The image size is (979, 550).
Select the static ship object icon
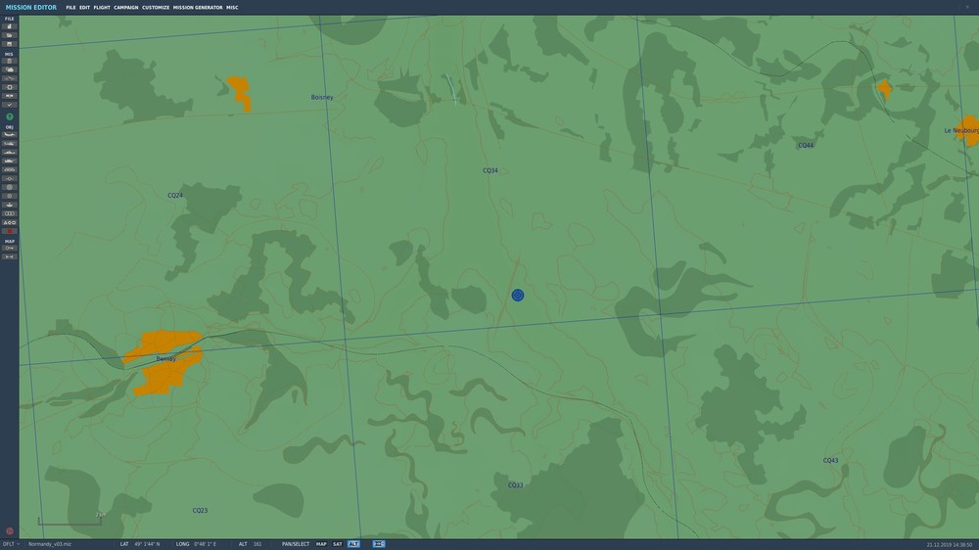click(x=10, y=205)
